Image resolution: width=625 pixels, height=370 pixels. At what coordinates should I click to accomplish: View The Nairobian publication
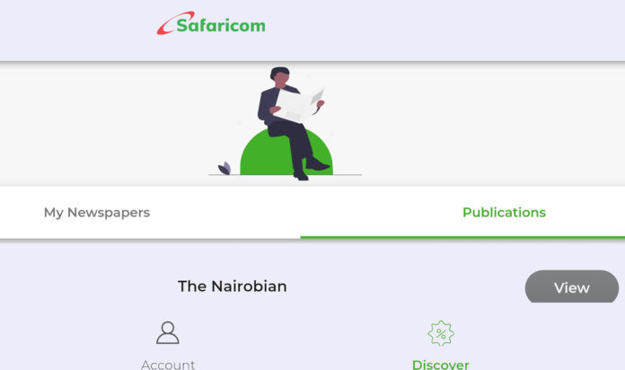[572, 286]
